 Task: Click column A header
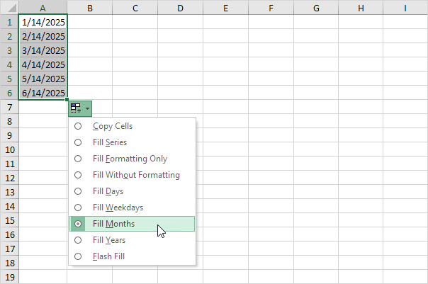tap(43, 8)
